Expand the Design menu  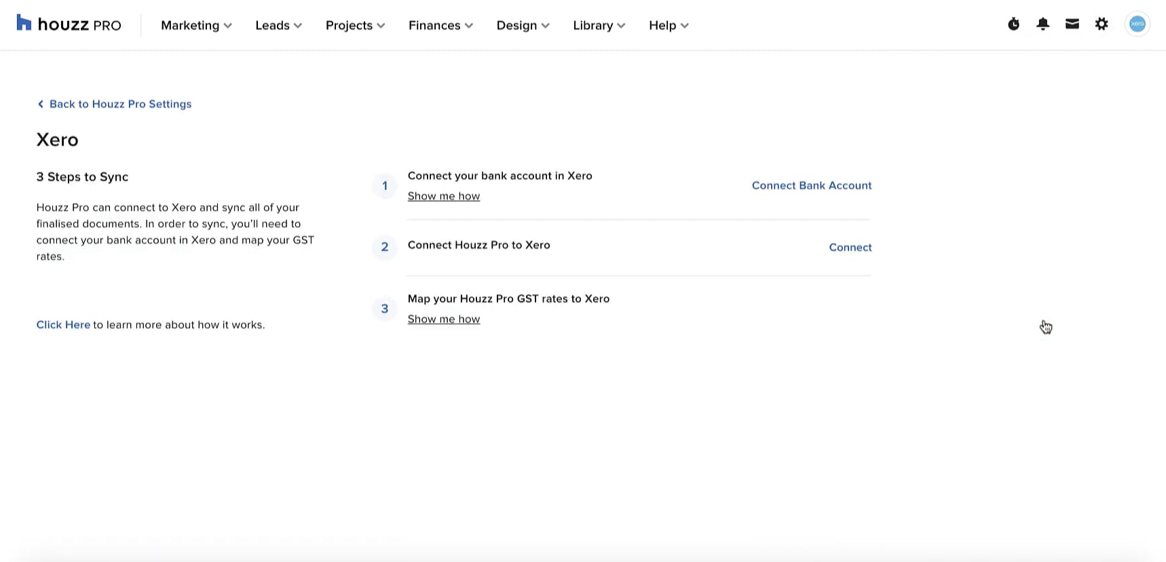point(523,25)
